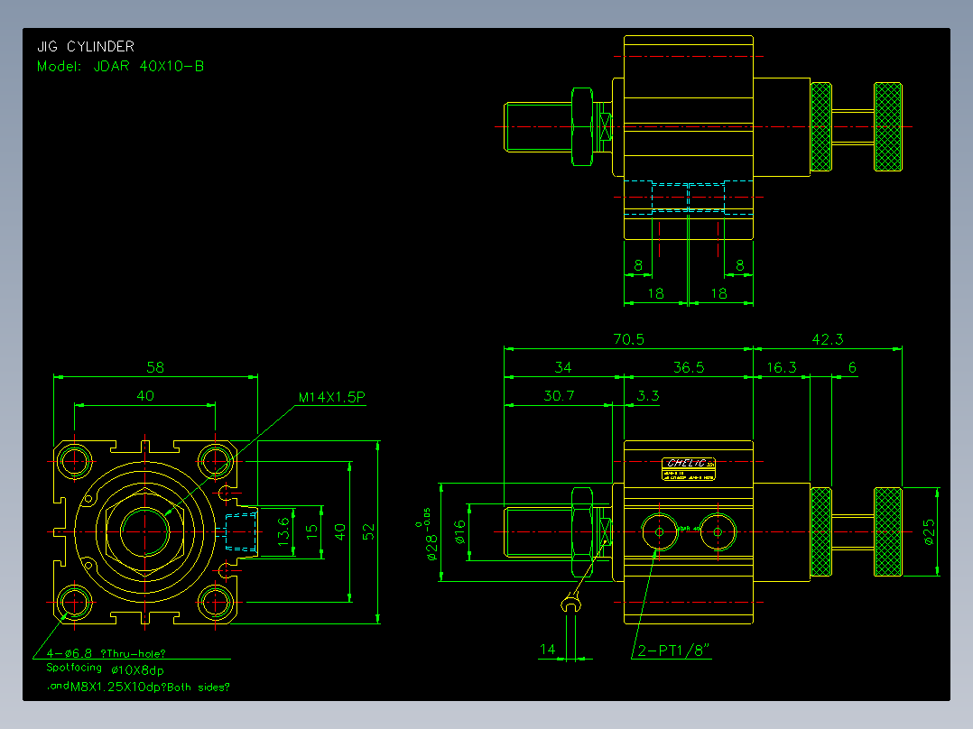Select the CHELIC nameplate on cylinder body
Image resolution: width=973 pixels, height=729 pixels.
[x=688, y=468]
